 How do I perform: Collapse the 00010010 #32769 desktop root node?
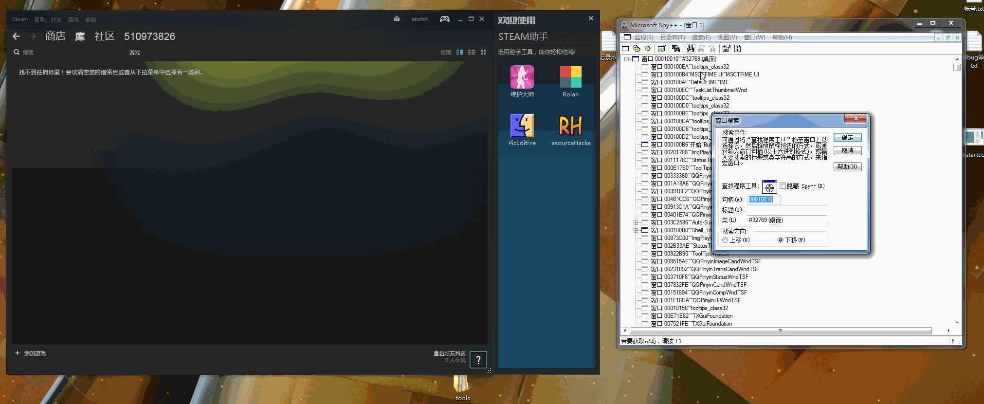pyautogui.click(x=626, y=59)
